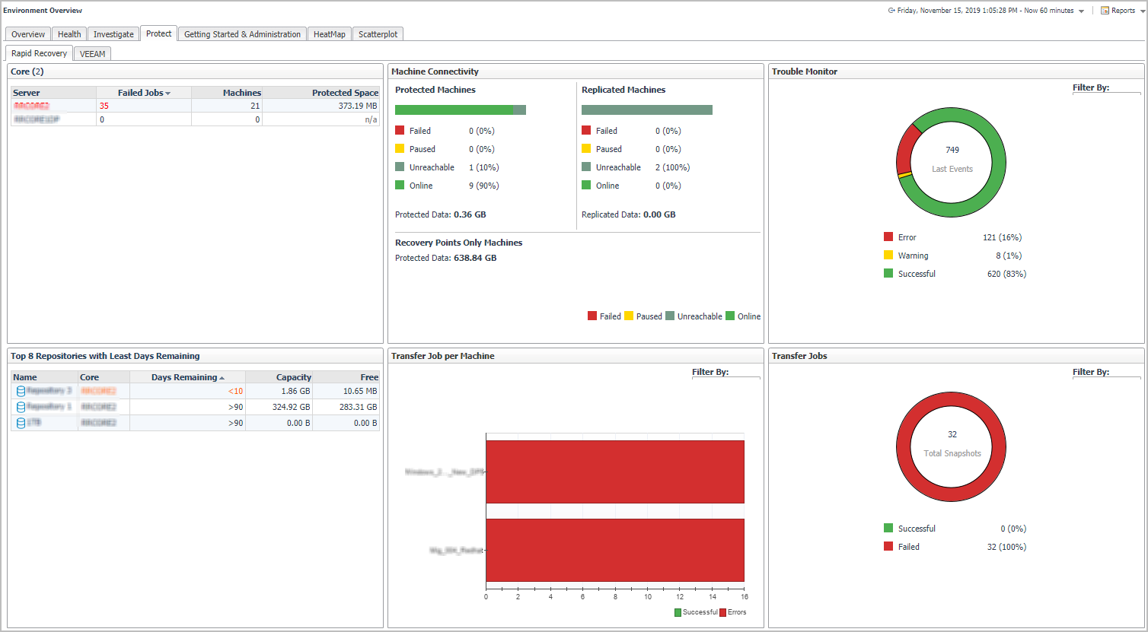Click the Failed Jobs sort arrow indicator
The image size is (1148, 632).
(x=167, y=93)
